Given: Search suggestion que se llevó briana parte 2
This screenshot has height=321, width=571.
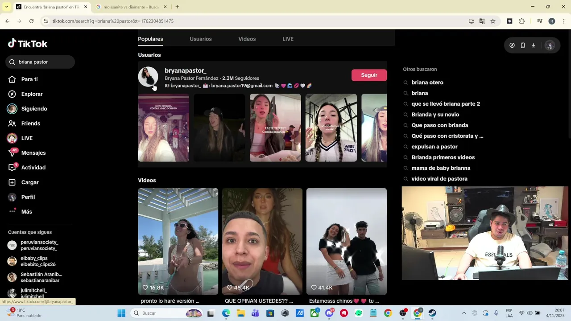Looking at the screenshot, I should (446, 104).
